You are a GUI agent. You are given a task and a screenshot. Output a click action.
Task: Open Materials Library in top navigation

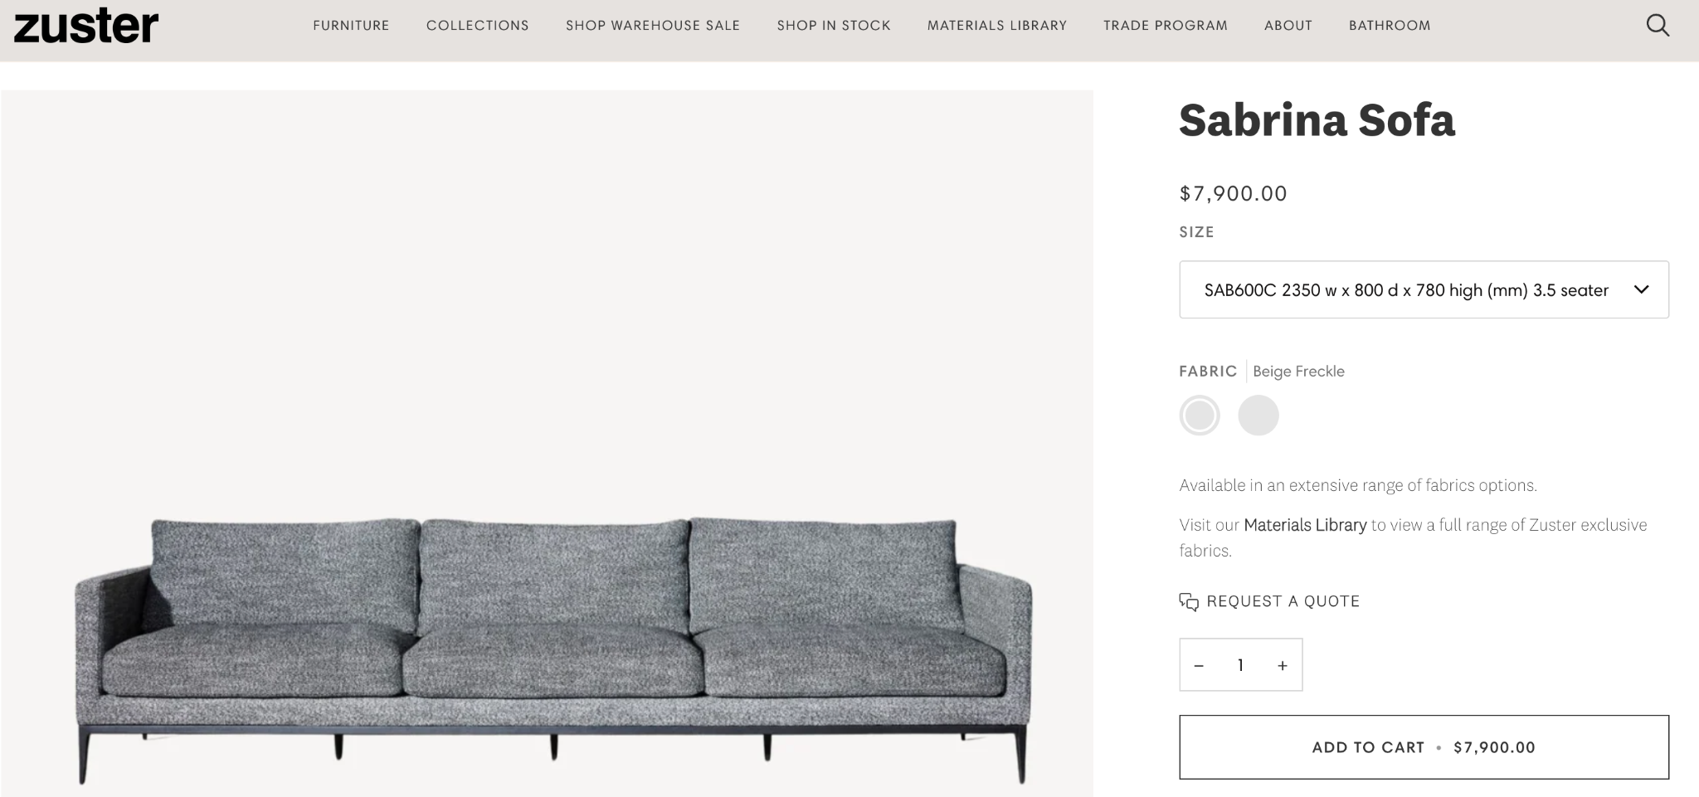click(997, 26)
